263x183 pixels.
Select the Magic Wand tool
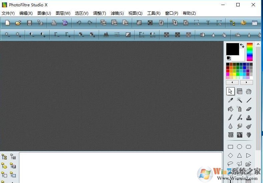pyautogui.click(x=239, y=100)
